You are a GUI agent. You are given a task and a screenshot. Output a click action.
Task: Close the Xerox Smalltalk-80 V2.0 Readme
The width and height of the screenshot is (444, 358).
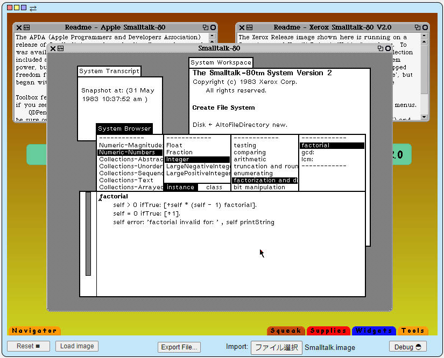pyautogui.click(x=242, y=27)
